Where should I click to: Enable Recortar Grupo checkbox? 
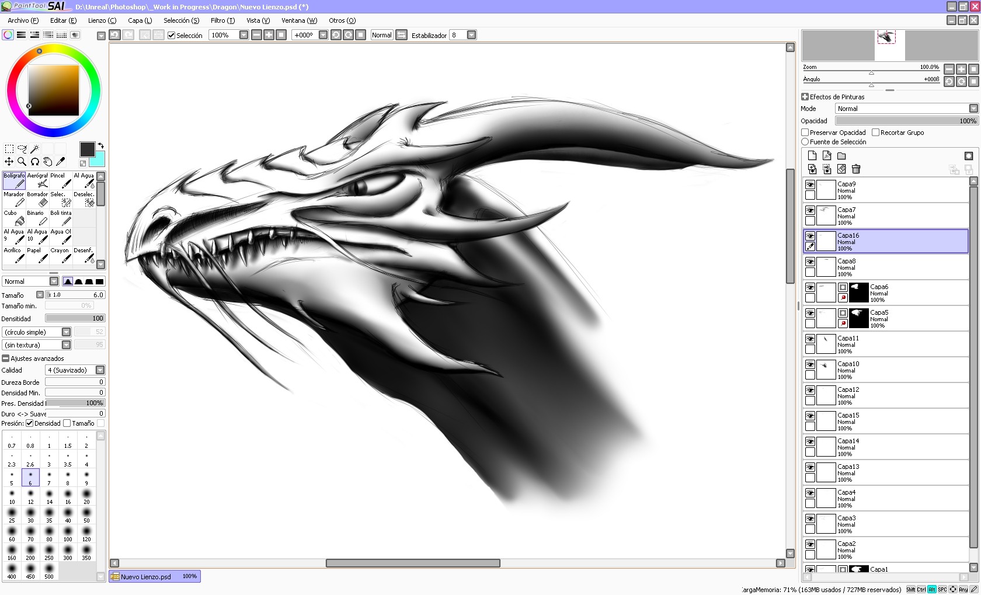pos(875,133)
